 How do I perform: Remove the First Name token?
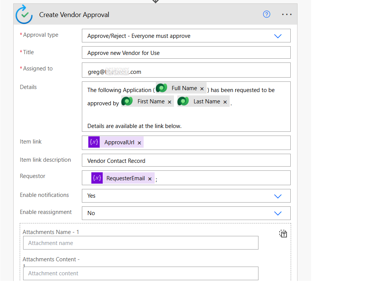pyautogui.click(x=169, y=102)
